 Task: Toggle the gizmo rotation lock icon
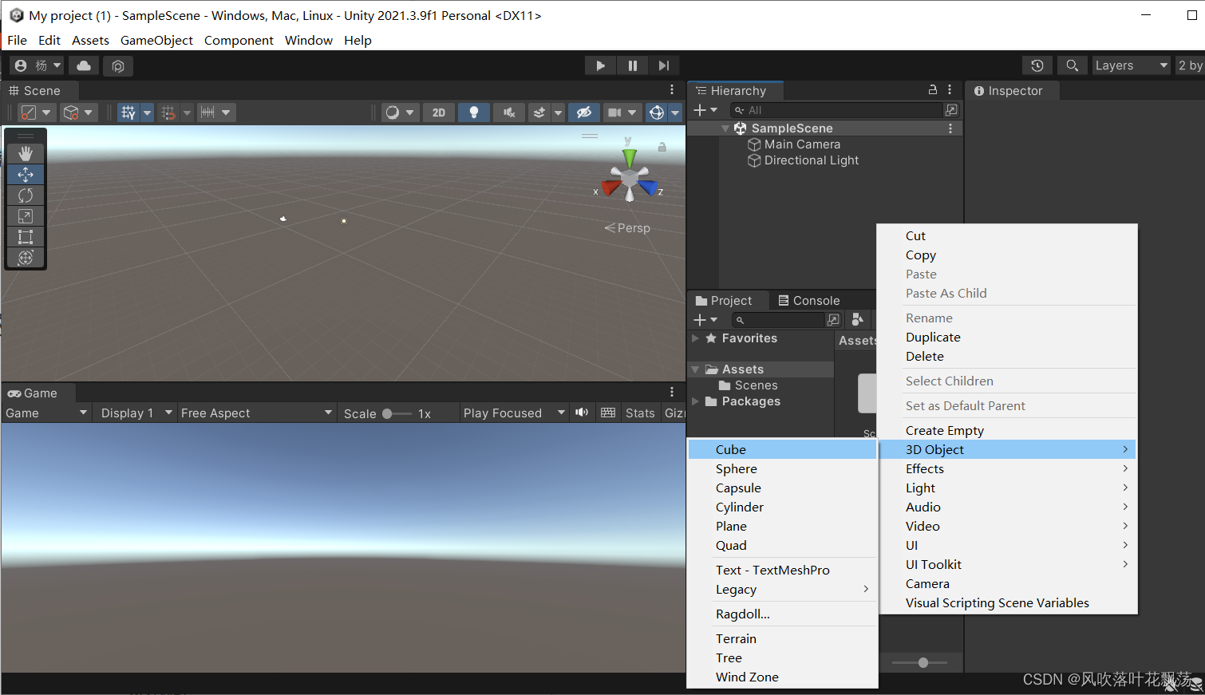pos(662,147)
